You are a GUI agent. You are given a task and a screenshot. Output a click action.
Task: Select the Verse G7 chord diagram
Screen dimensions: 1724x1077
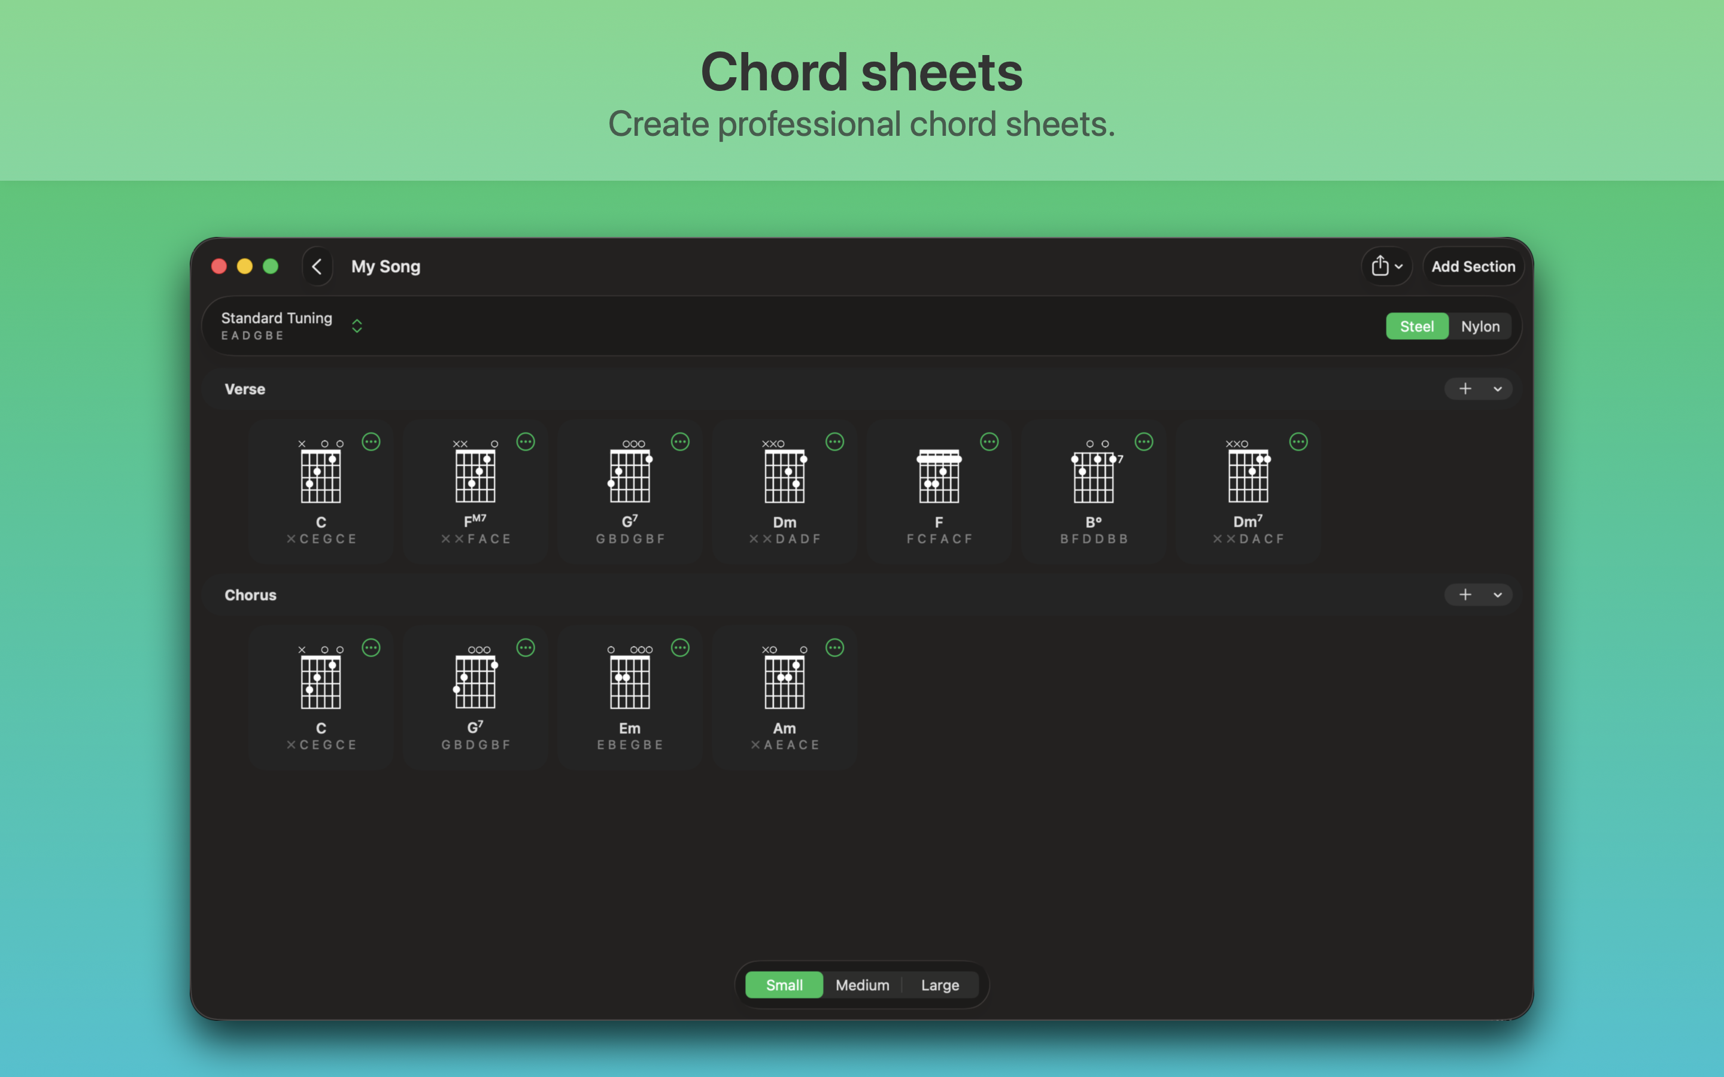coord(630,471)
